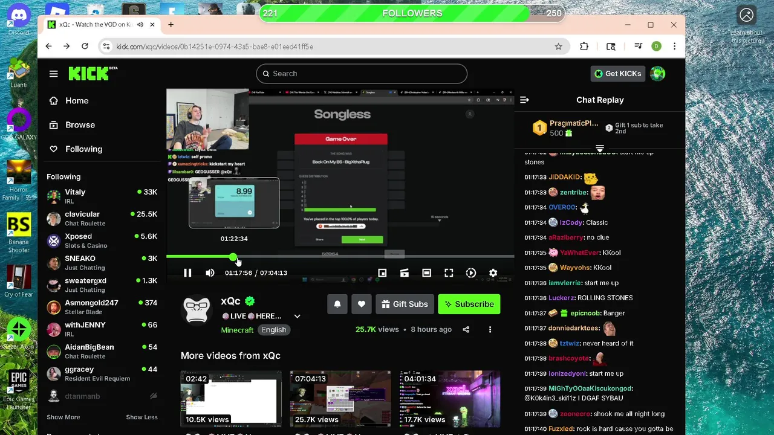Image resolution: width=774 pixels, height=435 pixels.
Task: Expand the gift leaderboard handle in chat
Action: point(600,148)
